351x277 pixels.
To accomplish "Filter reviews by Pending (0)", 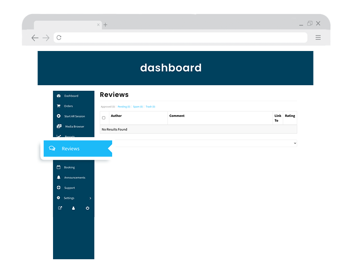I will (124, 107).
